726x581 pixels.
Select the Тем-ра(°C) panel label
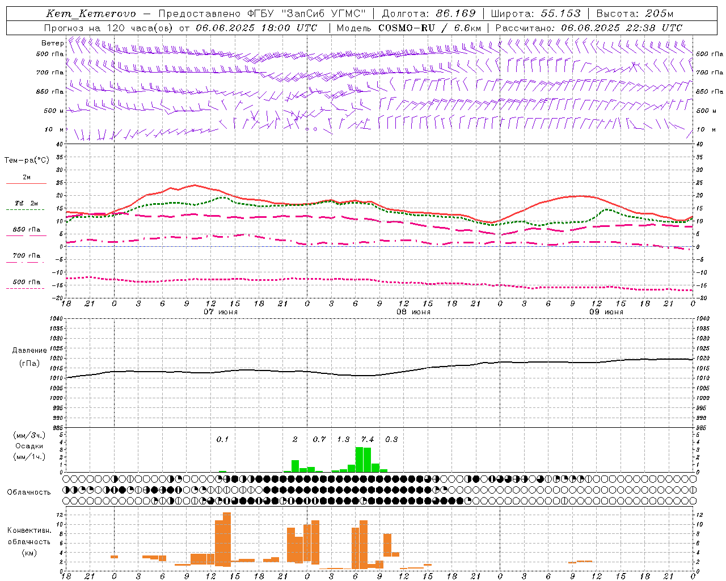tap(27, 161)
